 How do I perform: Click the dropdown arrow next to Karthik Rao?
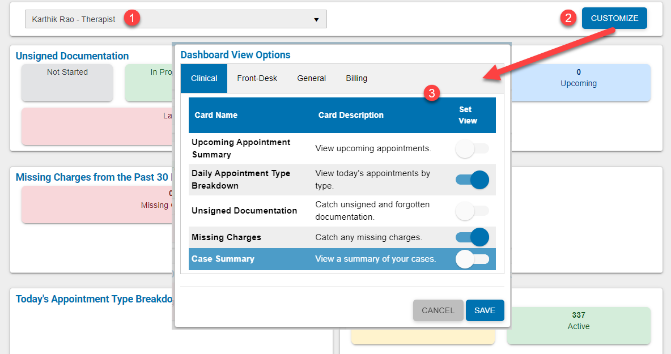coord(316,19)
